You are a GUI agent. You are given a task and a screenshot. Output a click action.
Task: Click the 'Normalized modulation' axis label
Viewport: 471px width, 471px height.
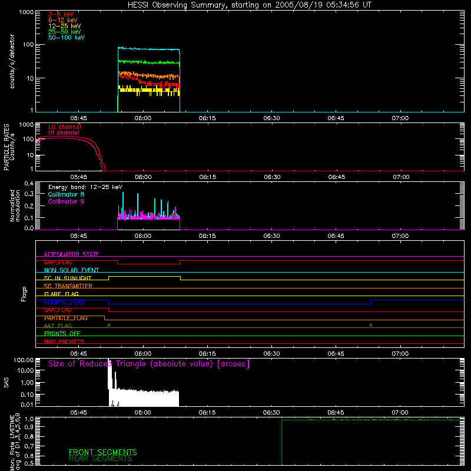click(15, 205)
